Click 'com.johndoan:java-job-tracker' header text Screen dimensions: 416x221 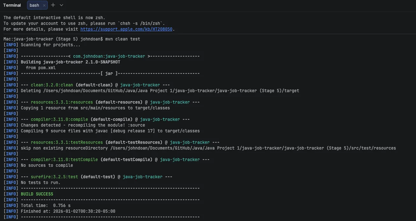pos(109,56)
